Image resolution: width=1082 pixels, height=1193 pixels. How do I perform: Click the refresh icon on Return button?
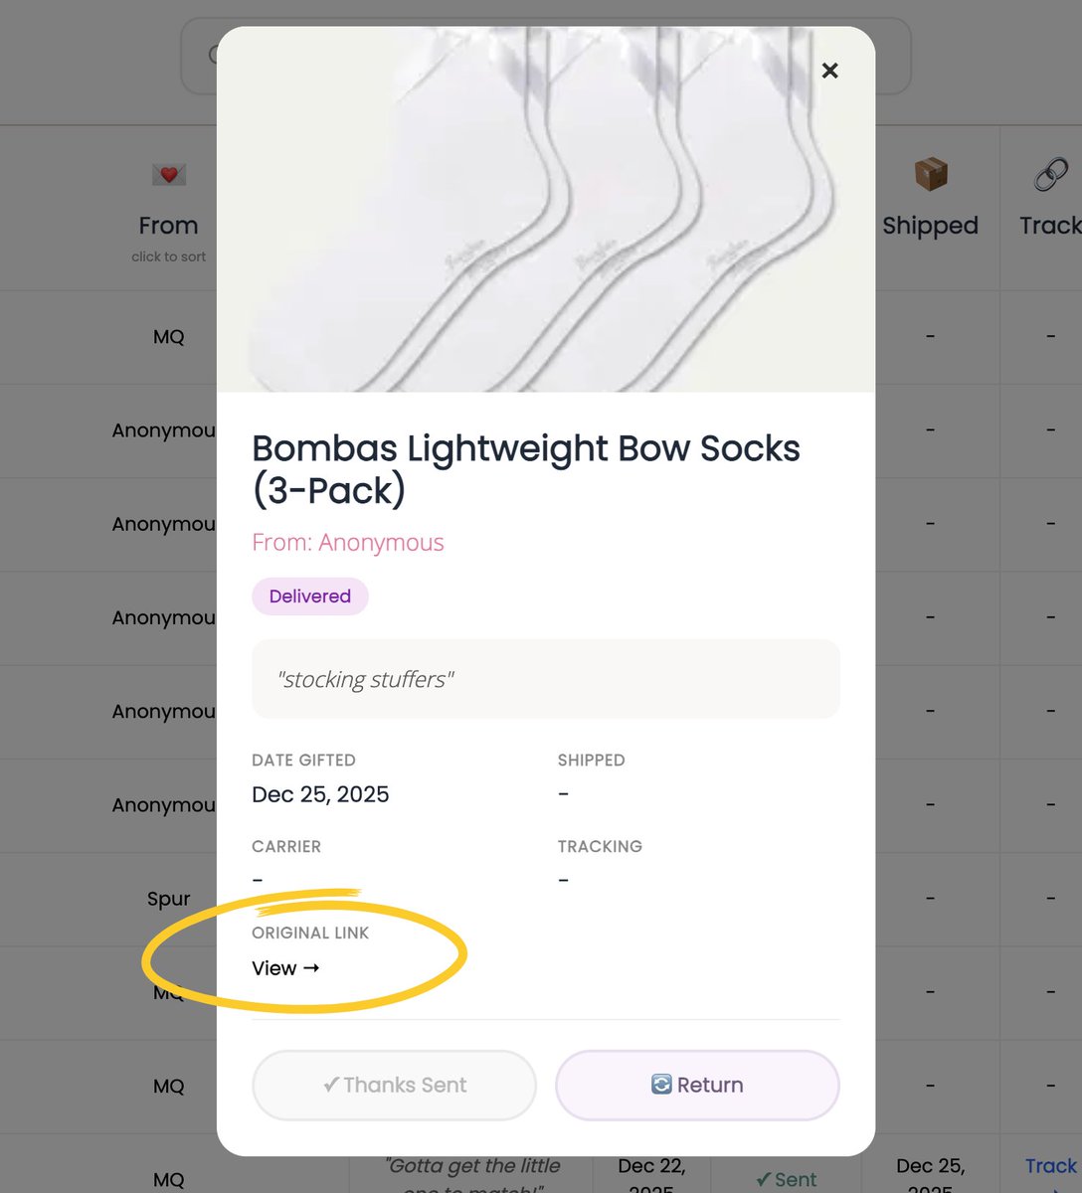point(661,1085)
